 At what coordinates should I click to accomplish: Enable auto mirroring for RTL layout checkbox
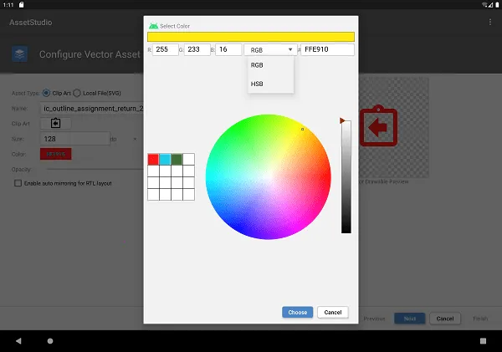point(18,183)
